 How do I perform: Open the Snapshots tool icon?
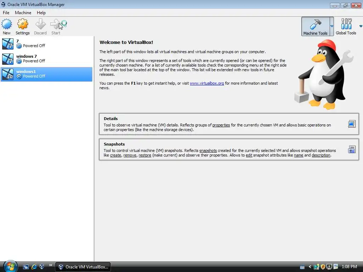352,149
